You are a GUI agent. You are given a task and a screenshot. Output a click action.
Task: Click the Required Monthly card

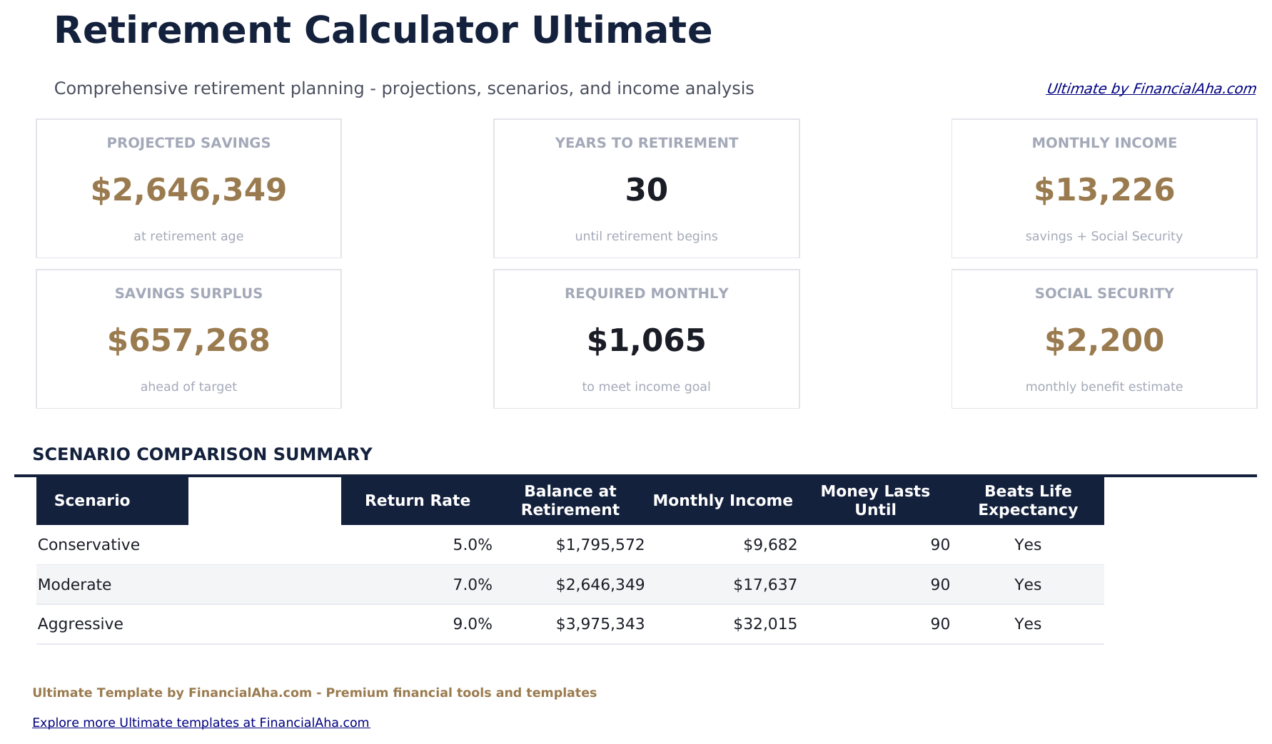(x=646, y=339)
